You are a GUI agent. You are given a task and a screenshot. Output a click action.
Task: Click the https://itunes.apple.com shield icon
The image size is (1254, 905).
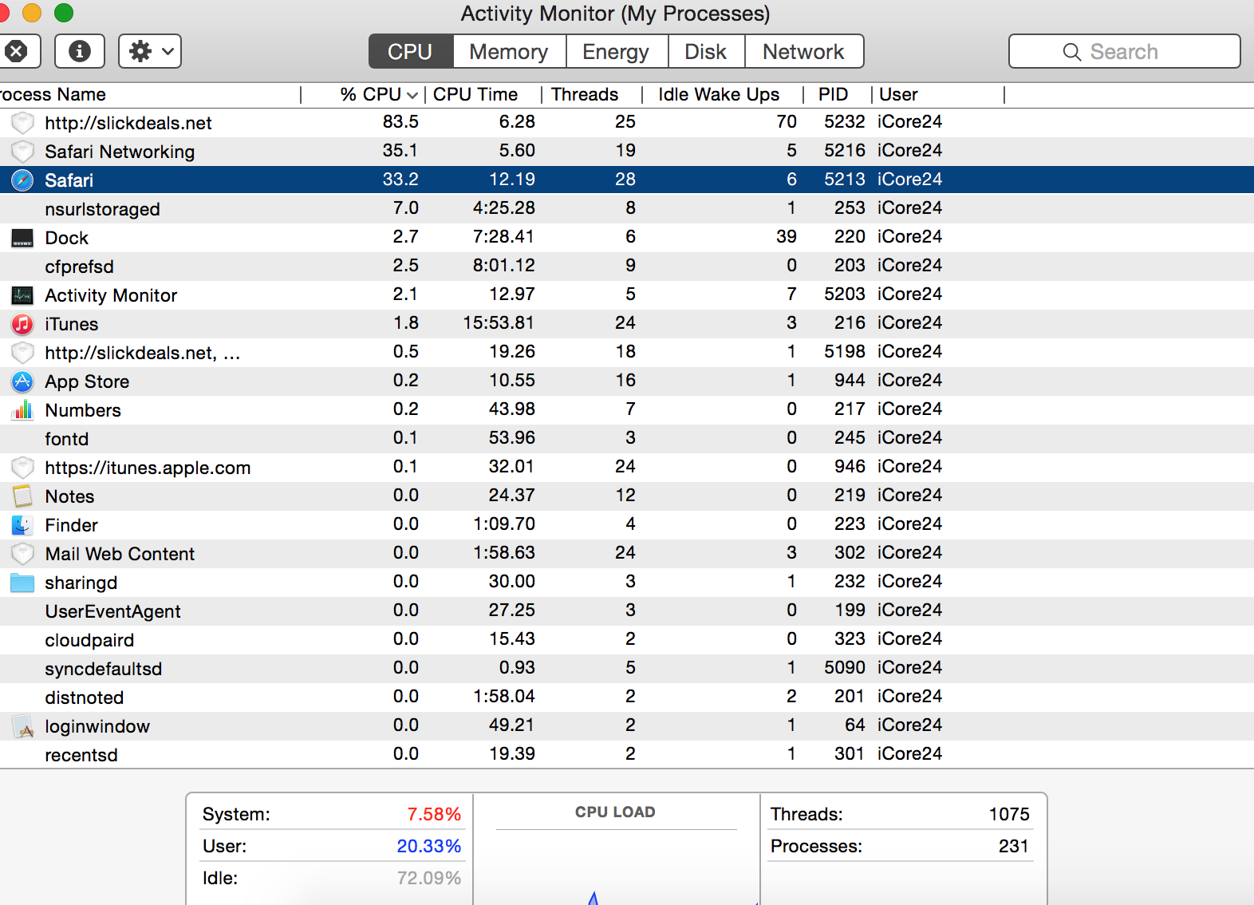[x=22, y=468]
